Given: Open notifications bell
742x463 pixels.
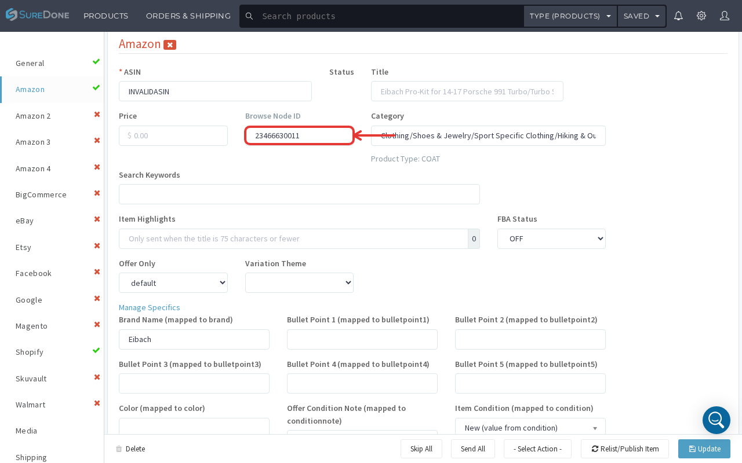Looking at the screenshot, I should 678,16.
